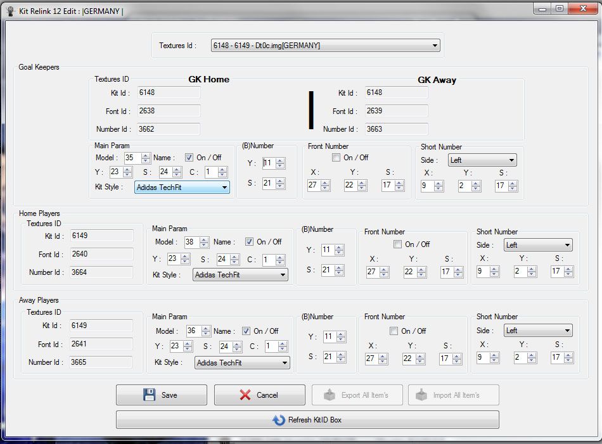The height and width of the screenshot is (444, 602).
Task: Increase the GK Model value stepper
Action: [x=146, y=155]
